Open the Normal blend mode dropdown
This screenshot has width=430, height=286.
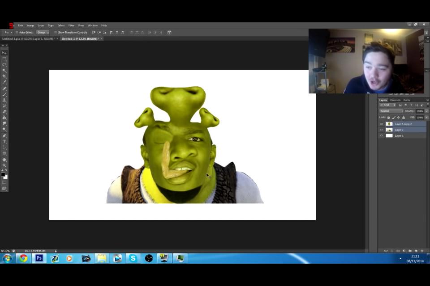391,111
